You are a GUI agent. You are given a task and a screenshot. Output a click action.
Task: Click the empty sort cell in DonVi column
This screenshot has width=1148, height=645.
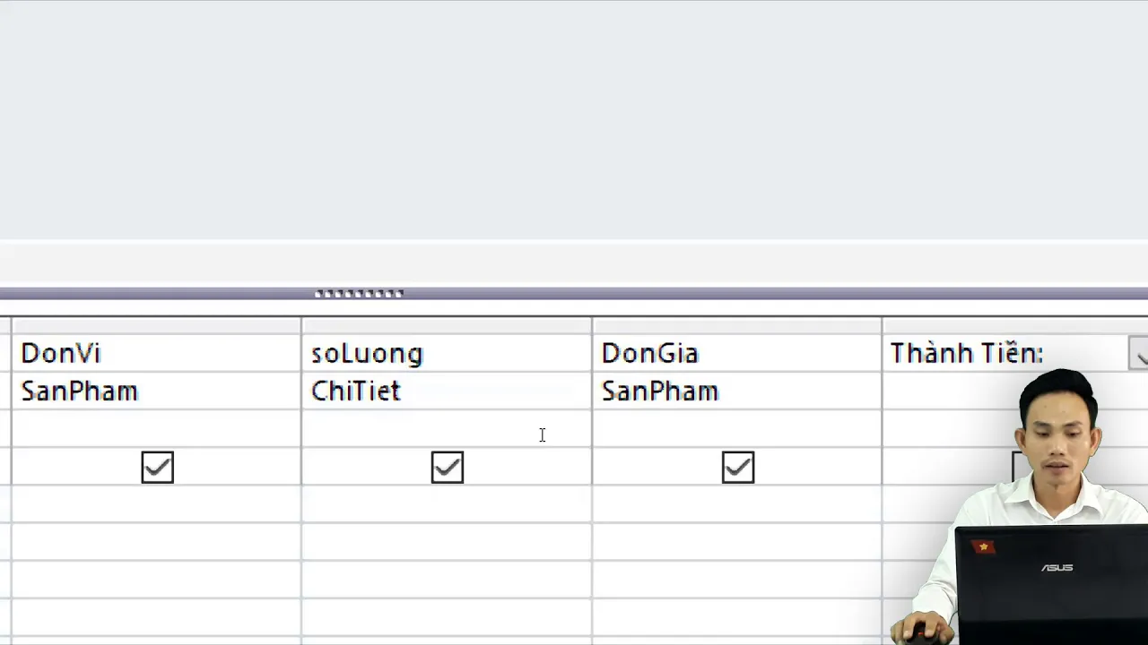click(x=156, y=429)
